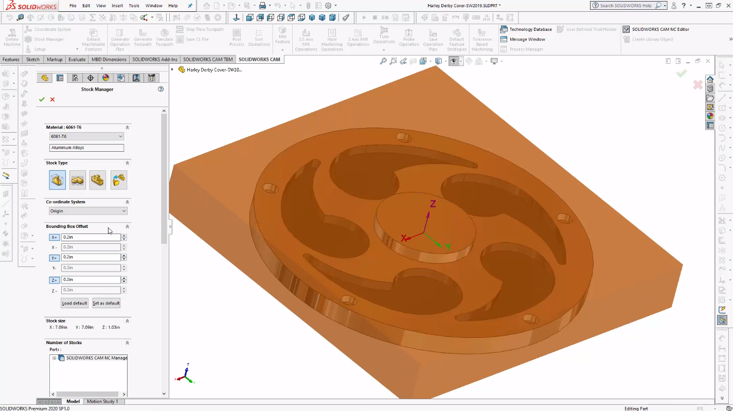This screenshot has height=411, width=733.
Task: Click the Zoom to Area icon
Action: click(394, 61)
